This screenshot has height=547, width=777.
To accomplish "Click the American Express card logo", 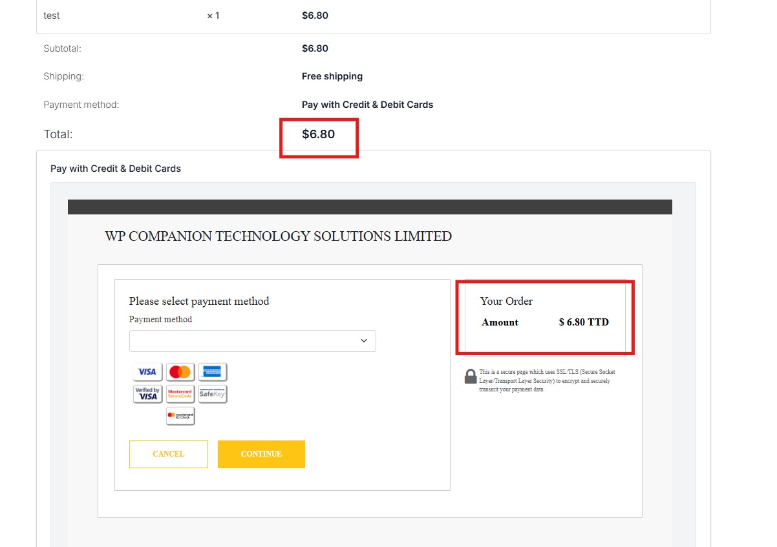I will 213,372.
